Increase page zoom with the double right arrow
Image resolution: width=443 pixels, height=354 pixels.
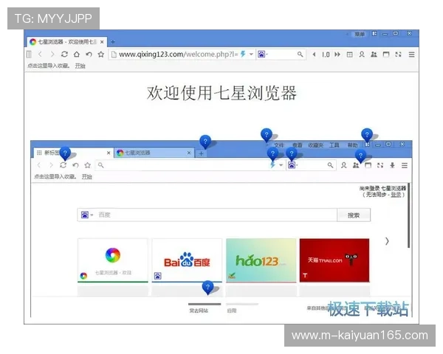pos(337,54)
